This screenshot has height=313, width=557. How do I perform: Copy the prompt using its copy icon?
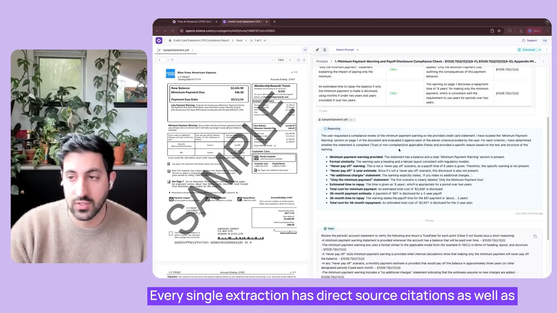tap(535, 236)
